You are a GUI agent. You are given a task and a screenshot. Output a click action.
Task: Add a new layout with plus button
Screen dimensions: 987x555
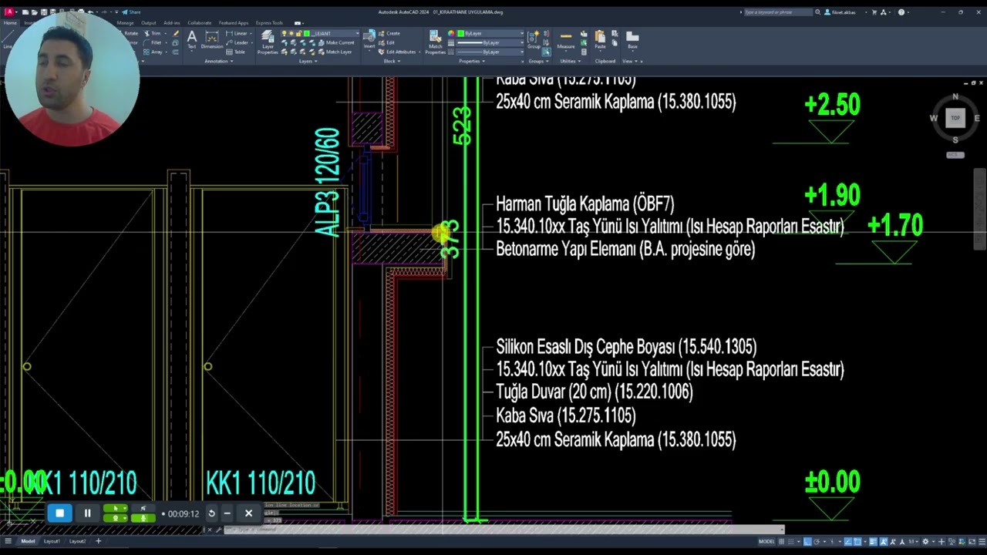click(98, 541)
